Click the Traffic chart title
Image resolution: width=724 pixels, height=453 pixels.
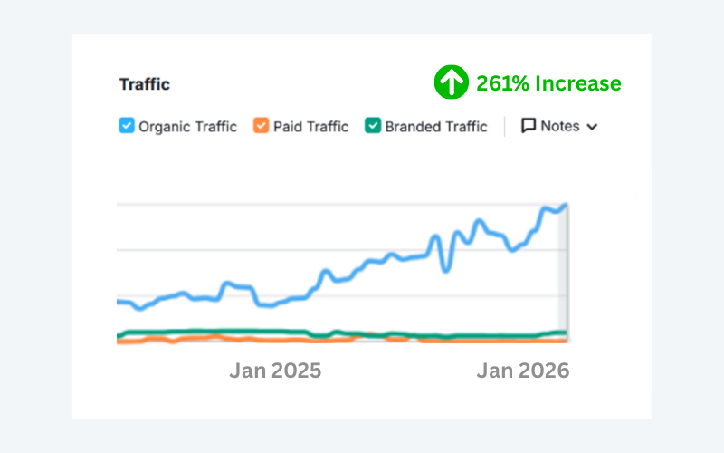coord(144,84)
